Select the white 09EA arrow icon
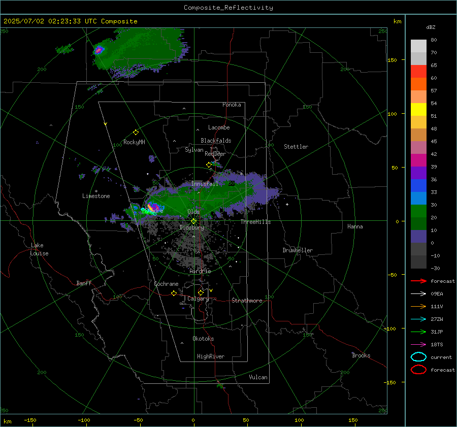This screenshot has height=427, width=457. [418, 294]
